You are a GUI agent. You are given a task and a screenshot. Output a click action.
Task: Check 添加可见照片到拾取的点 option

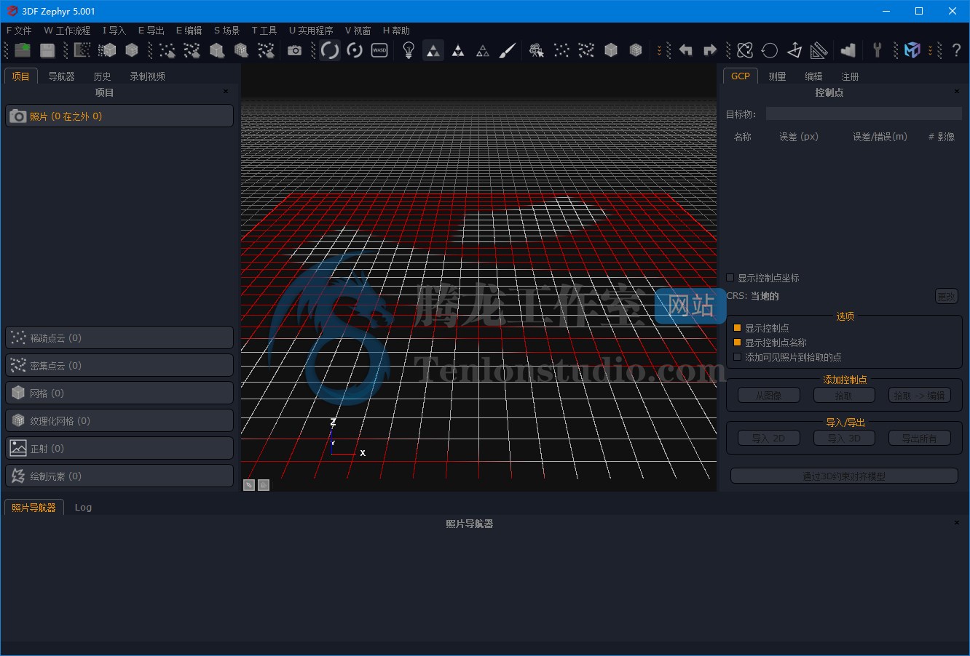point(737,357)
